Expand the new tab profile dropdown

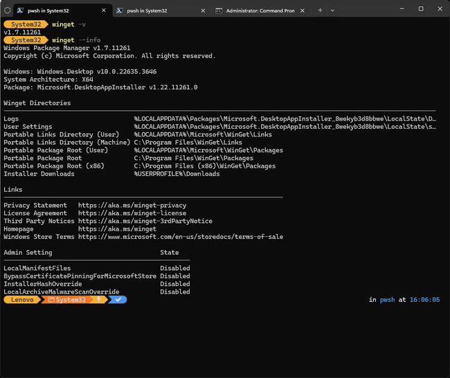(x=332, y=10)
